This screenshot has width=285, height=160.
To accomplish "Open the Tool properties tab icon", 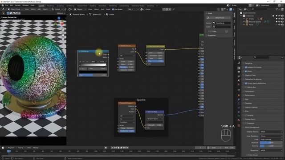I will tap(239, 63).
